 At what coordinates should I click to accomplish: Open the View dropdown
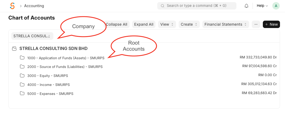167,24
